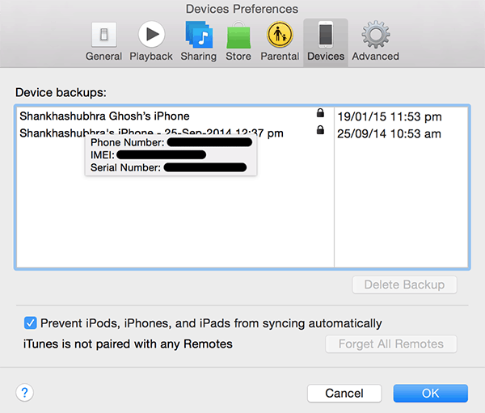485x413 pixels.
Task: Click lock icon on the 25-Sep-2014 backup
Action: [x=320, y=130]
